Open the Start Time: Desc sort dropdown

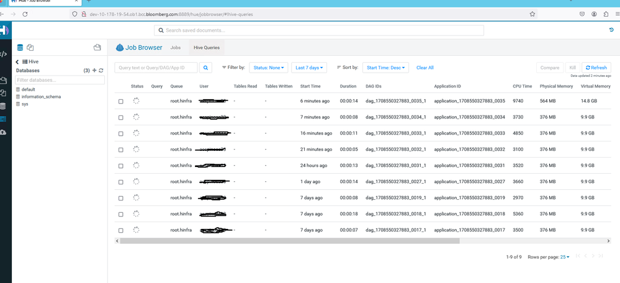click(x=385, y=68)
